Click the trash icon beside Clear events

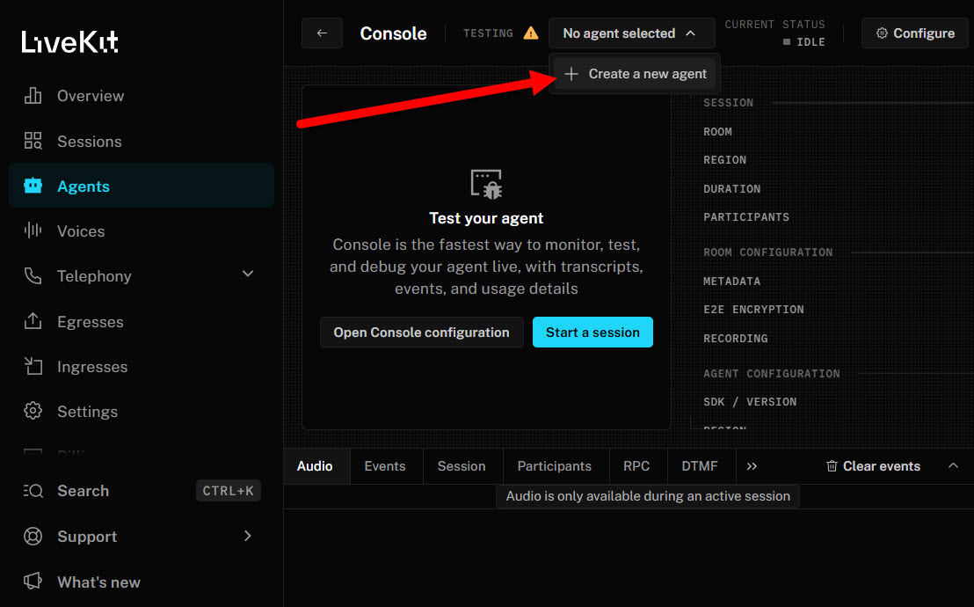point(832,466)
